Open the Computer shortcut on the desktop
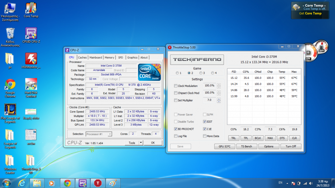The image size is (335, 188). click(10, 12)
